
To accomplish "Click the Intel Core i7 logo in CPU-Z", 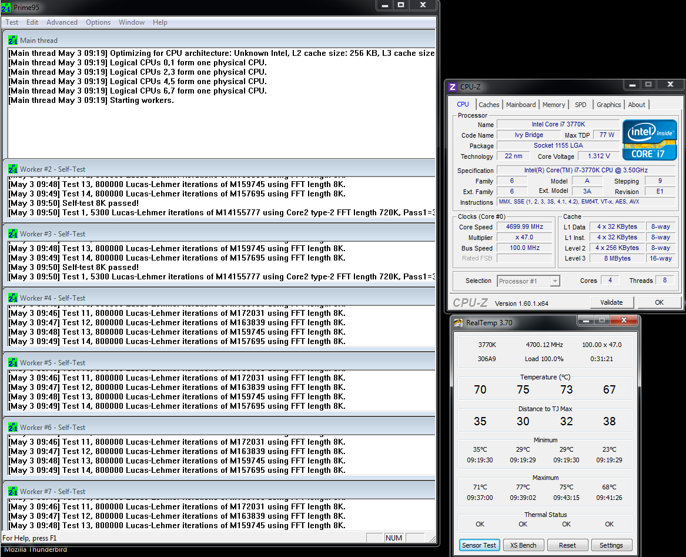I will [650, 139].
